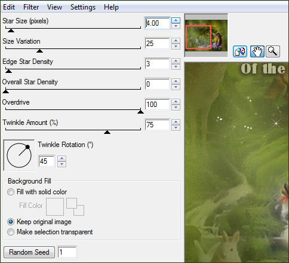
Task: Click the navigator thumbnail preview
Action: (x=206, y=35)
